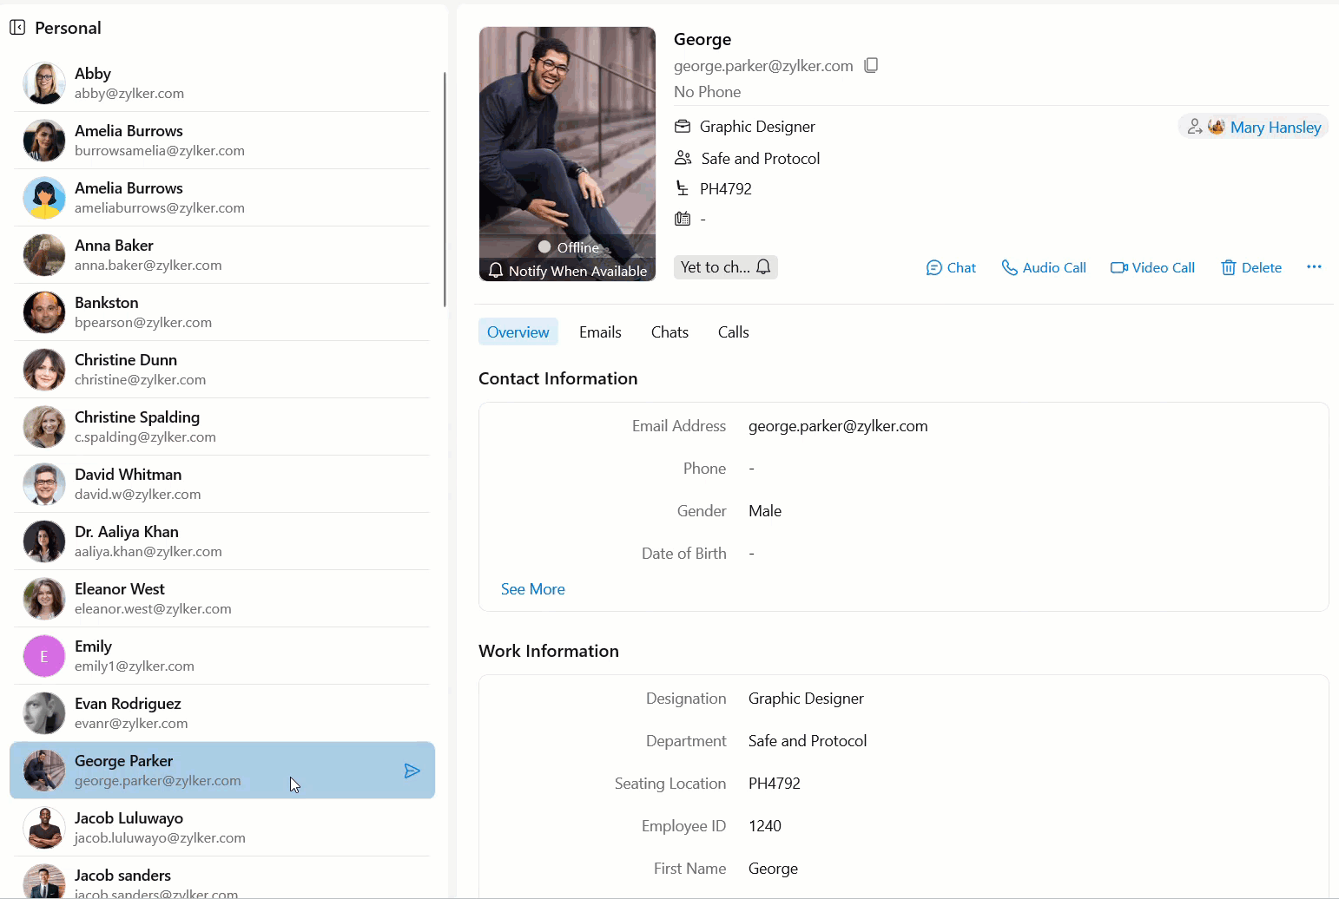Switch to the Emails tab

tap(600, 332)
